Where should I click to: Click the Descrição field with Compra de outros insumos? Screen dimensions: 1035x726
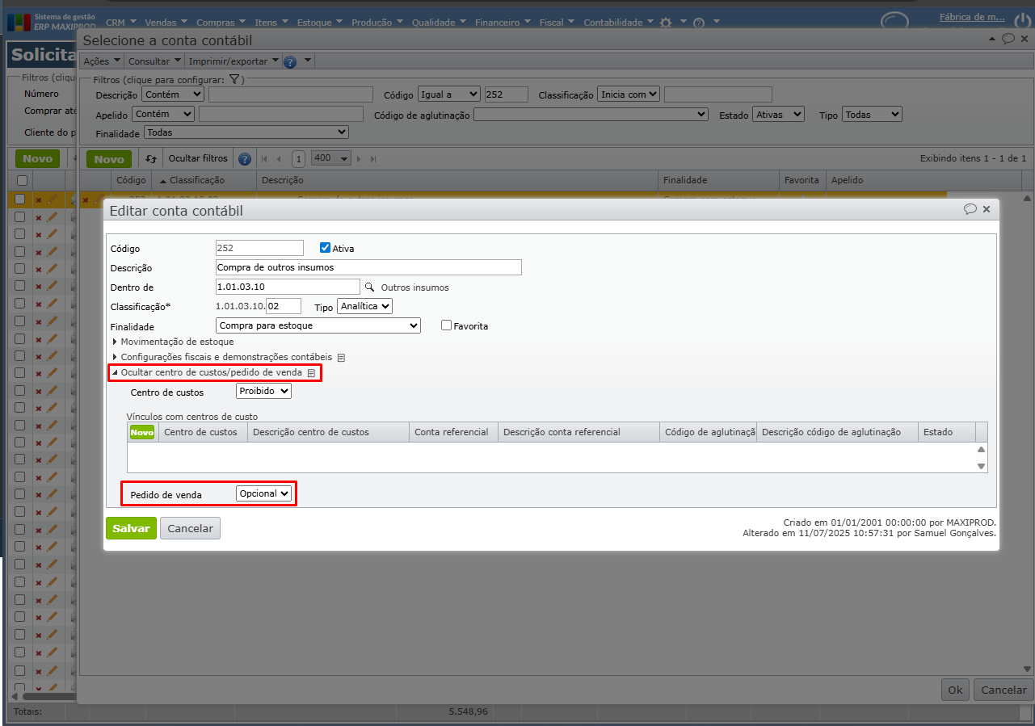pos(368,267)
